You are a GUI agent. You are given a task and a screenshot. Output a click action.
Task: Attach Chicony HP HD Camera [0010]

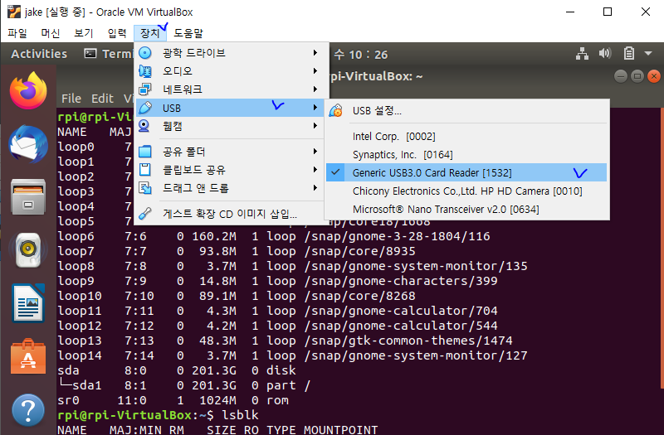coord(466,191)
